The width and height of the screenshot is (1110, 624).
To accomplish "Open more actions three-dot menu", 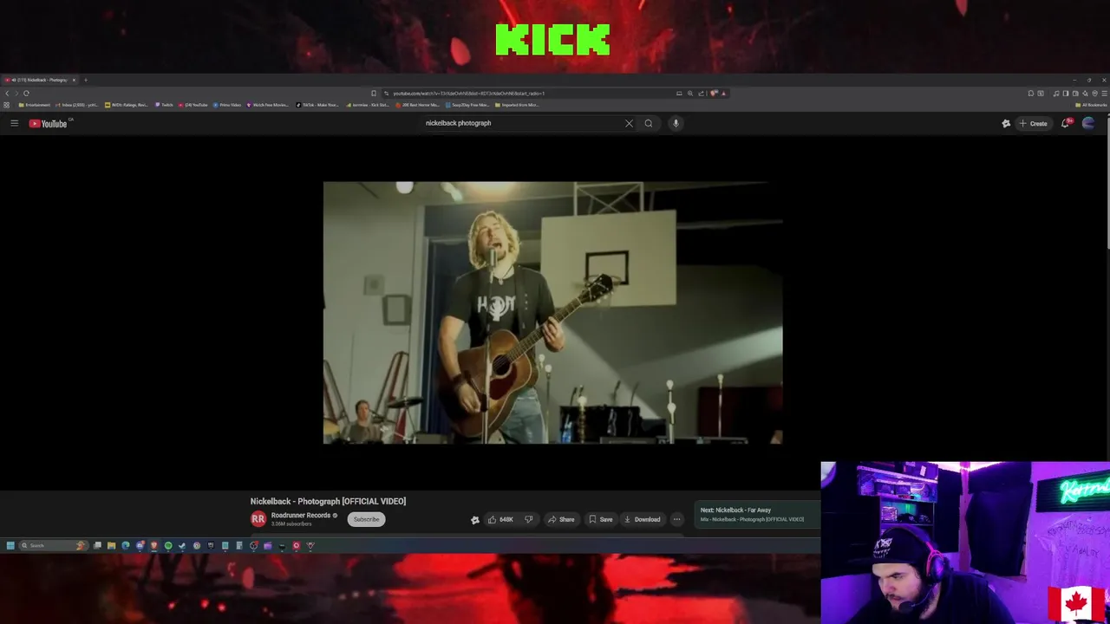I will click(x=676, y=519).
